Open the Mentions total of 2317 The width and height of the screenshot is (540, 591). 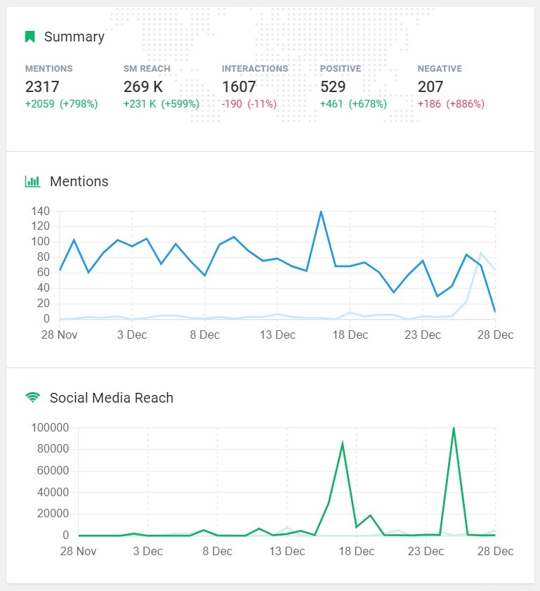tap(42, 86)
